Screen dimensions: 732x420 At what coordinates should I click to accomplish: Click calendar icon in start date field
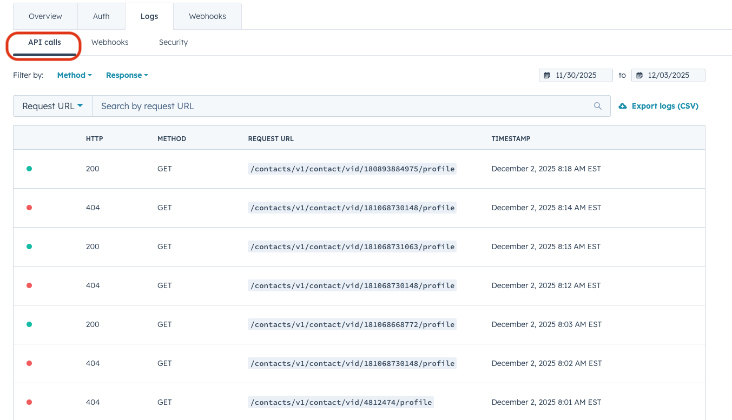pos(547,75)
